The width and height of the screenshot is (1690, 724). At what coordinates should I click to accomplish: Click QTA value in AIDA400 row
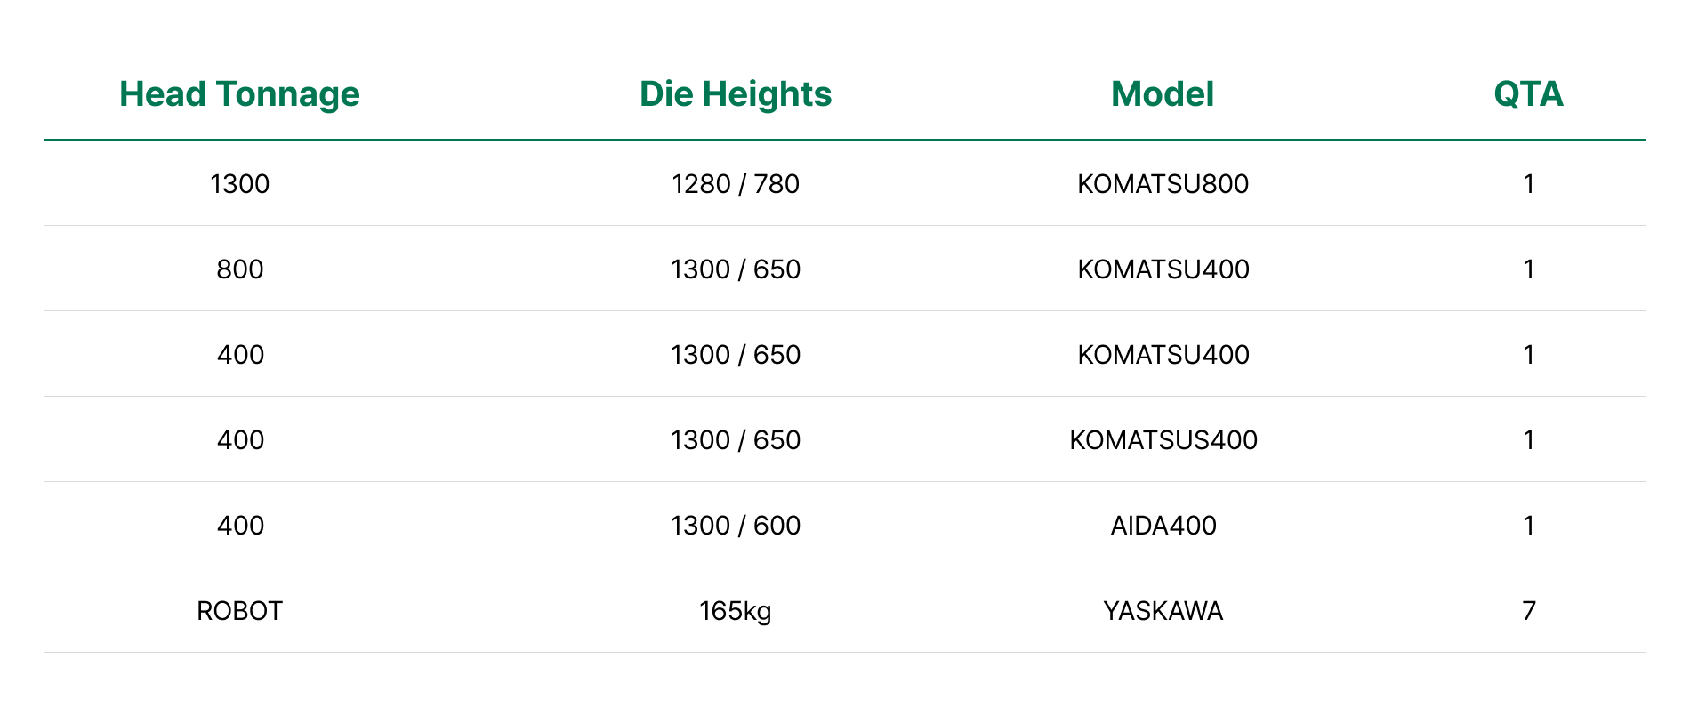(1528, 526)
